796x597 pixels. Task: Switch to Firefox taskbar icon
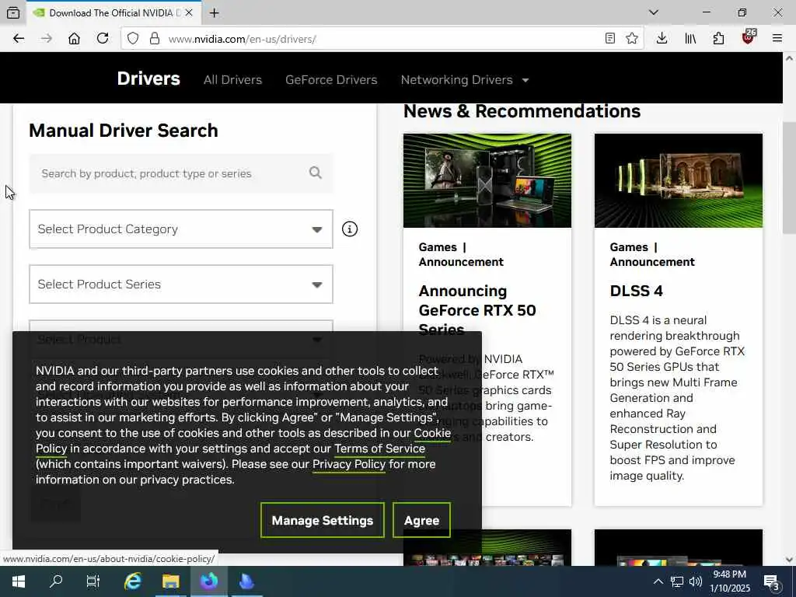click(208, 581)
